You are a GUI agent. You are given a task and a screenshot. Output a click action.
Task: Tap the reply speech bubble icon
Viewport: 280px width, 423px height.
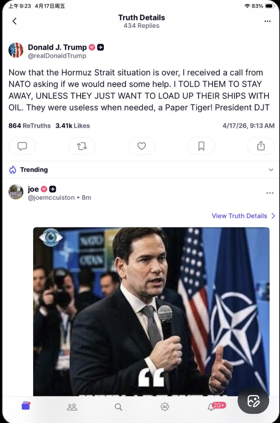[22, 146]
